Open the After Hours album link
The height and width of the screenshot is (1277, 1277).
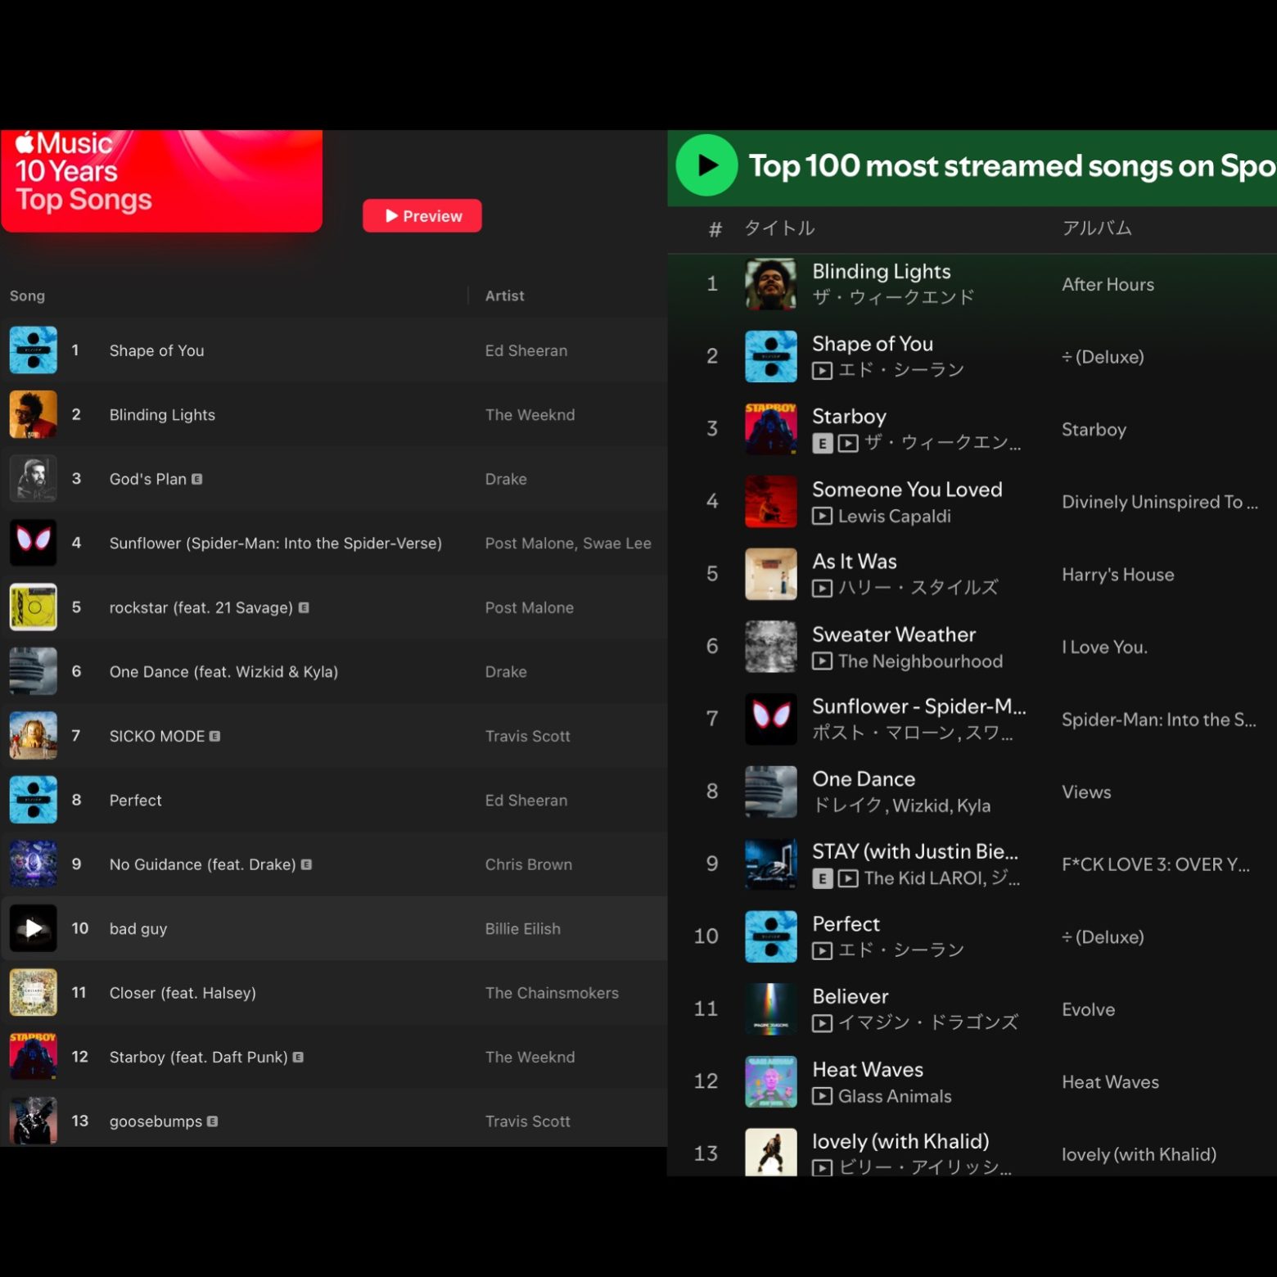coord(1108,284)
